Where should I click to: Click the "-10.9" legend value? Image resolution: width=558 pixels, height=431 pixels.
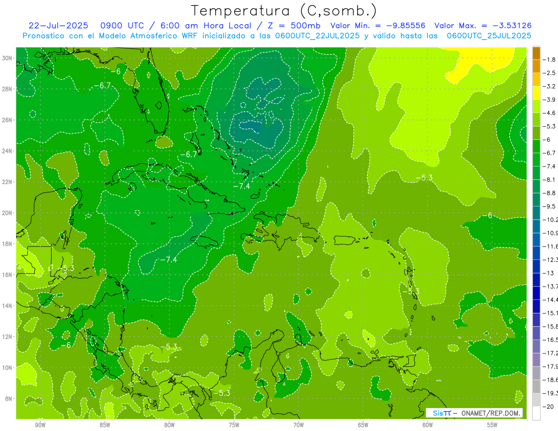tap(551, 233)
